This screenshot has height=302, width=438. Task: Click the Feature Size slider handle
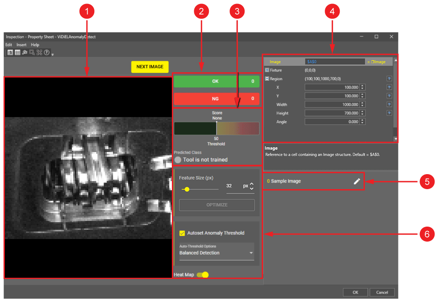187,189
